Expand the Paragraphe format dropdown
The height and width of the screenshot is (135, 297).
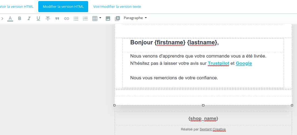pos(135,18)
